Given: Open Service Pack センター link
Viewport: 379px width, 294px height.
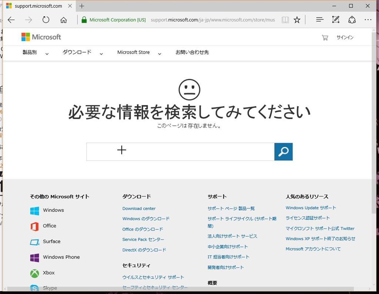Looking at the screenshot, I should click(143, 239).
